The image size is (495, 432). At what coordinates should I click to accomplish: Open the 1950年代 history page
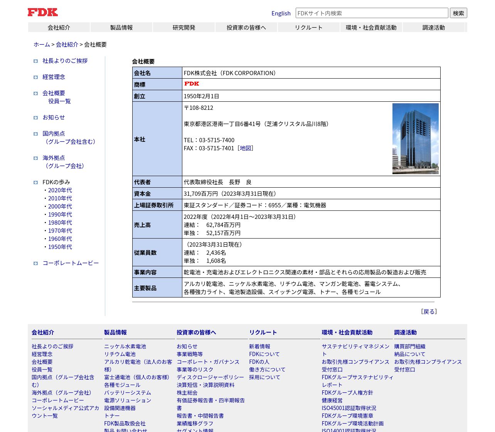coord(60,247)
